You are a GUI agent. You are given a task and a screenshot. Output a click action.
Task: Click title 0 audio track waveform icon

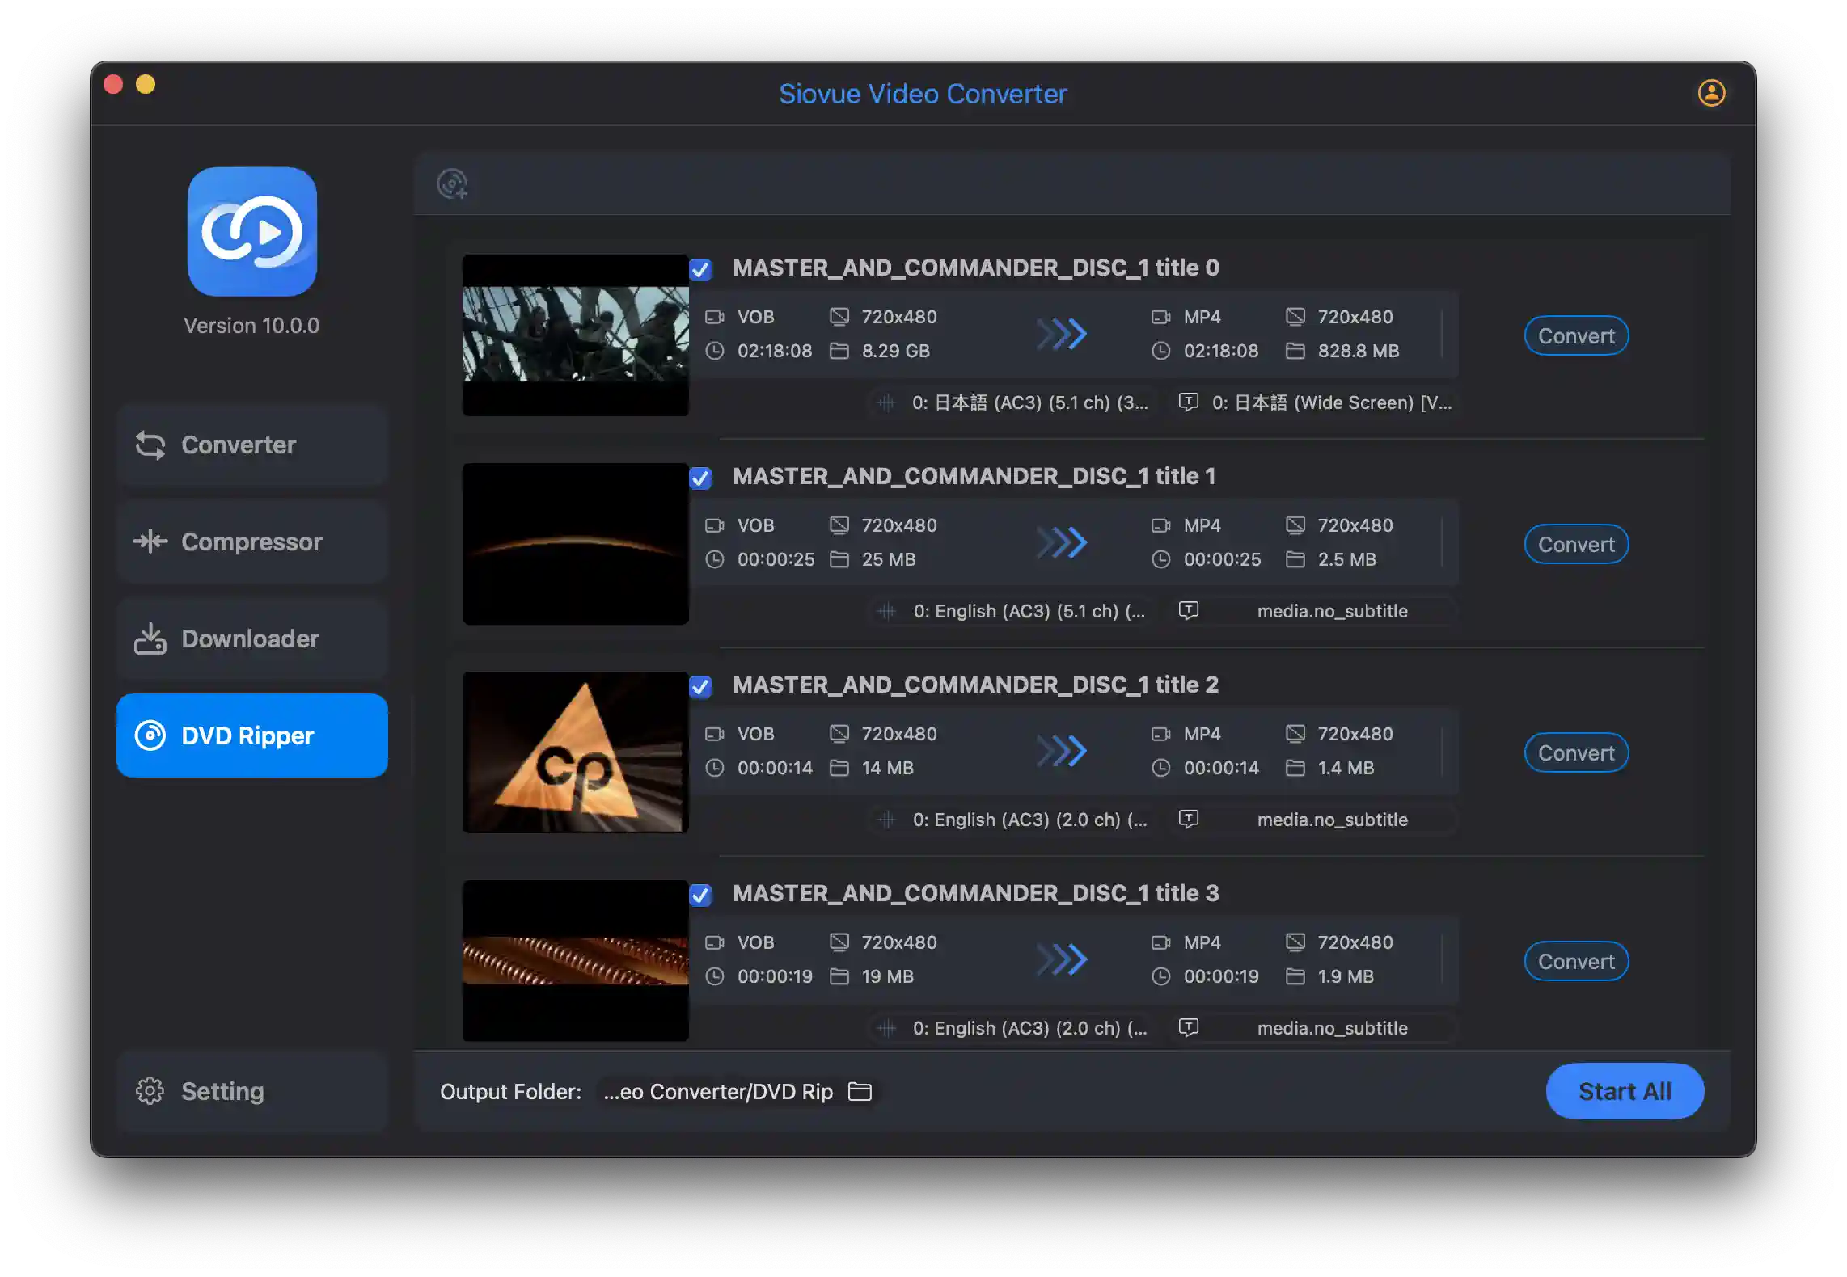point(886,402)
